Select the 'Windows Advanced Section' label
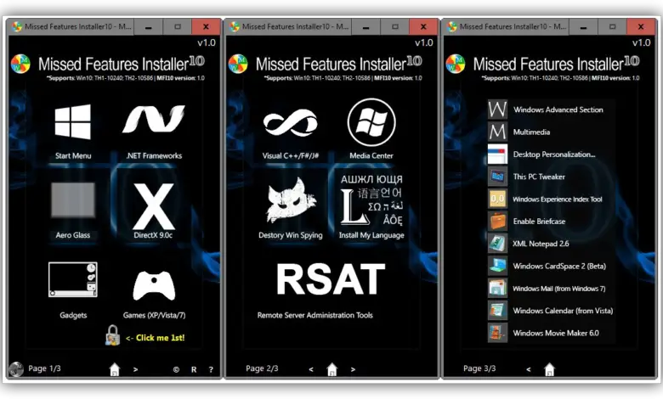663x399 pixels. [558, 110]
